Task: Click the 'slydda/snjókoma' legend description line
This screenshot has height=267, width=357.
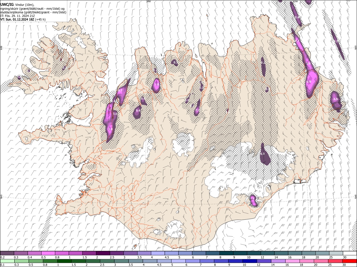Action: pos(33,12)
